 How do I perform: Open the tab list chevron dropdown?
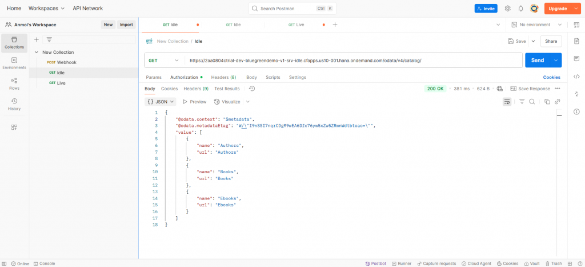[x=498, y=25]
